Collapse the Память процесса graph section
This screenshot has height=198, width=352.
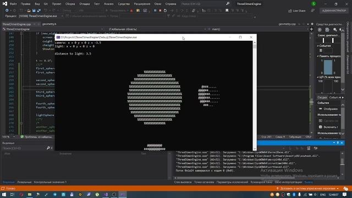(x=318, y=56)
